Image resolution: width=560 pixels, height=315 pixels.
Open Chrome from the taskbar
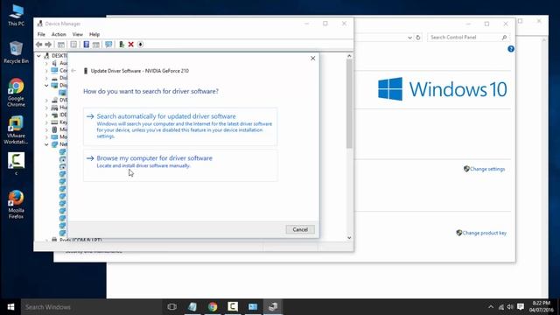tap(213, 307)
